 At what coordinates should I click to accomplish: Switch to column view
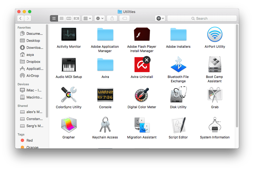coord(69,18)
